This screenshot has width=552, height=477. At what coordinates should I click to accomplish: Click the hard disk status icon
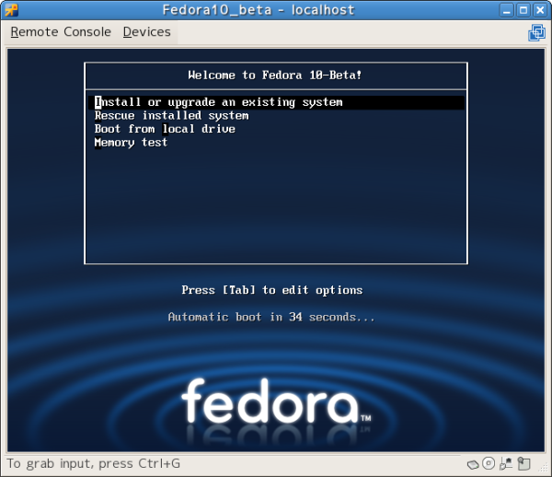click(x=473, y=465)
